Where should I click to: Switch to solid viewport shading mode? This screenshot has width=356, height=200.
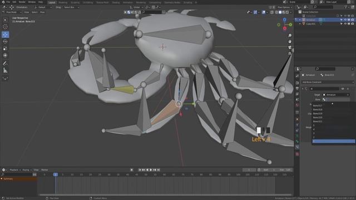(x=280, y=12)
